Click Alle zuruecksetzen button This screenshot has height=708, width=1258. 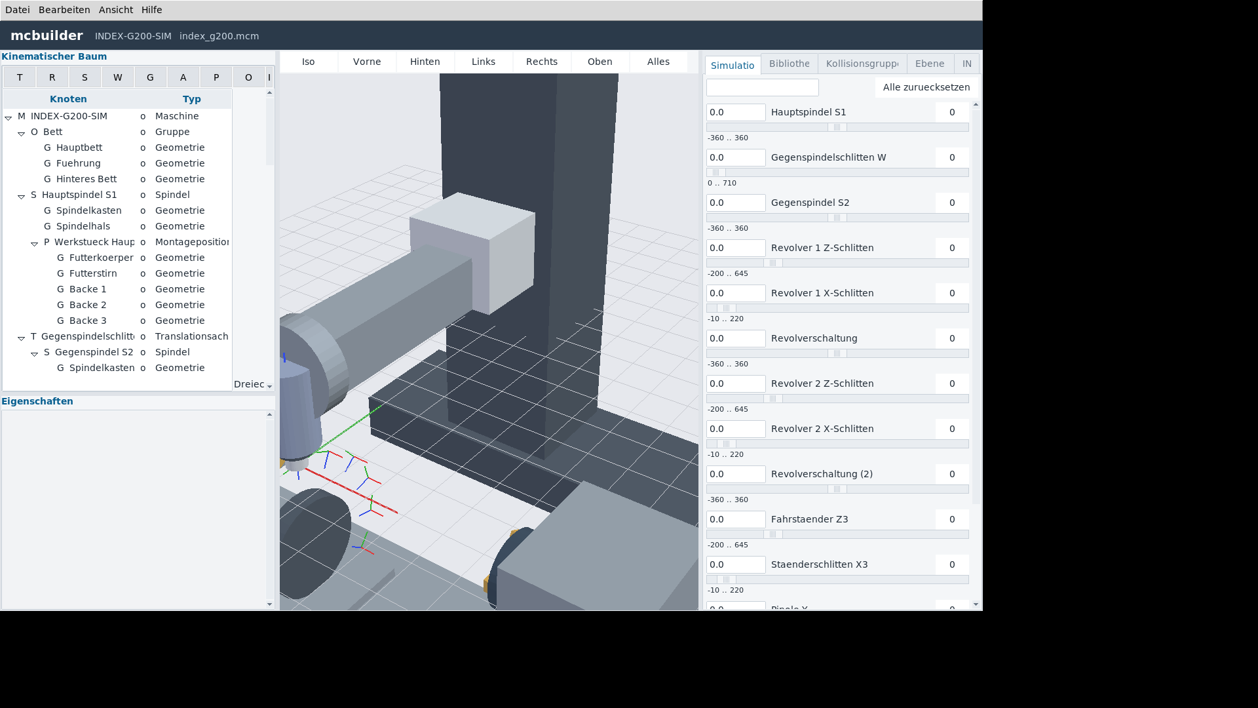(926, 87)
